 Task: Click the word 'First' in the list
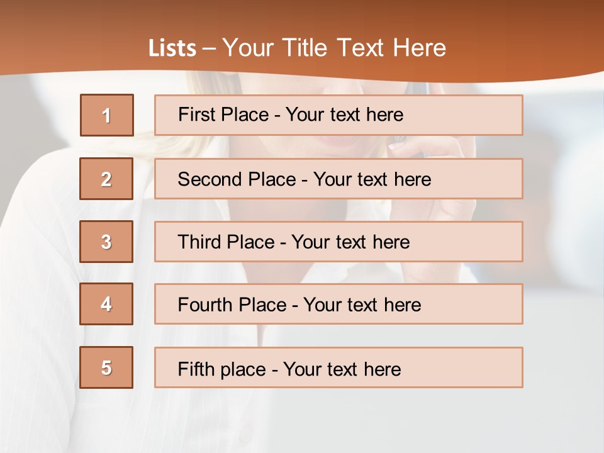[197, 115]
